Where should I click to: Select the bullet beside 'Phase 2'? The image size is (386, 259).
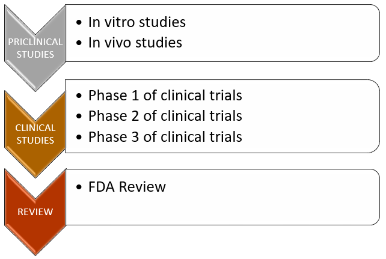tap(80, 116)
